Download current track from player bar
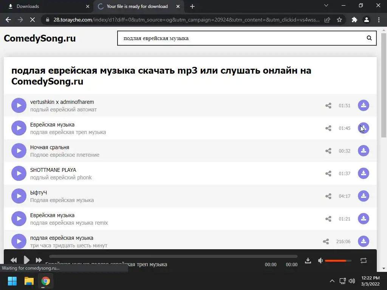 (x=308, y=261)
